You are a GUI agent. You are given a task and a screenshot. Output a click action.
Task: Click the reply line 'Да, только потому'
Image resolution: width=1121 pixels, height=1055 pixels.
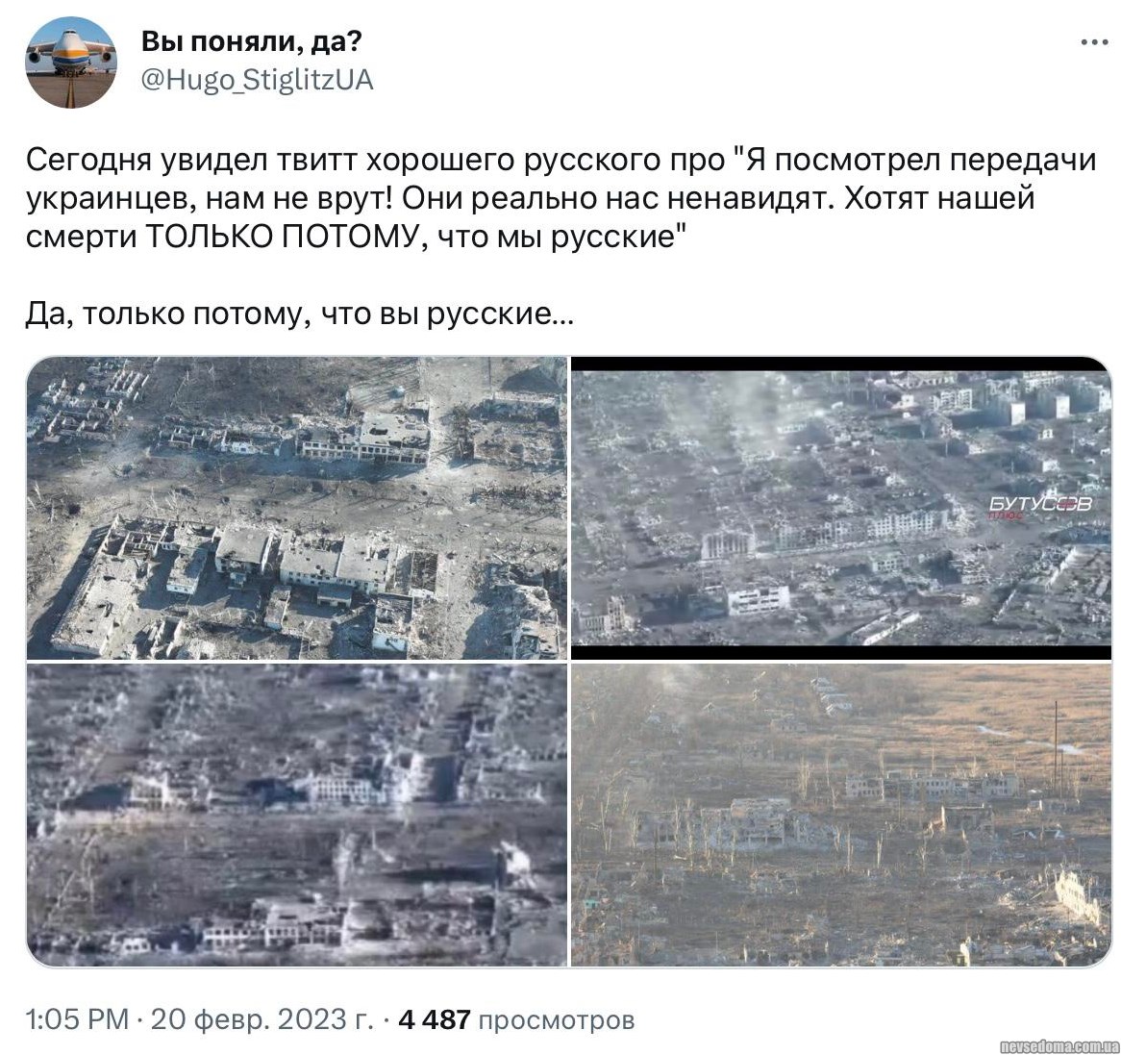click(x=300, y=314)
